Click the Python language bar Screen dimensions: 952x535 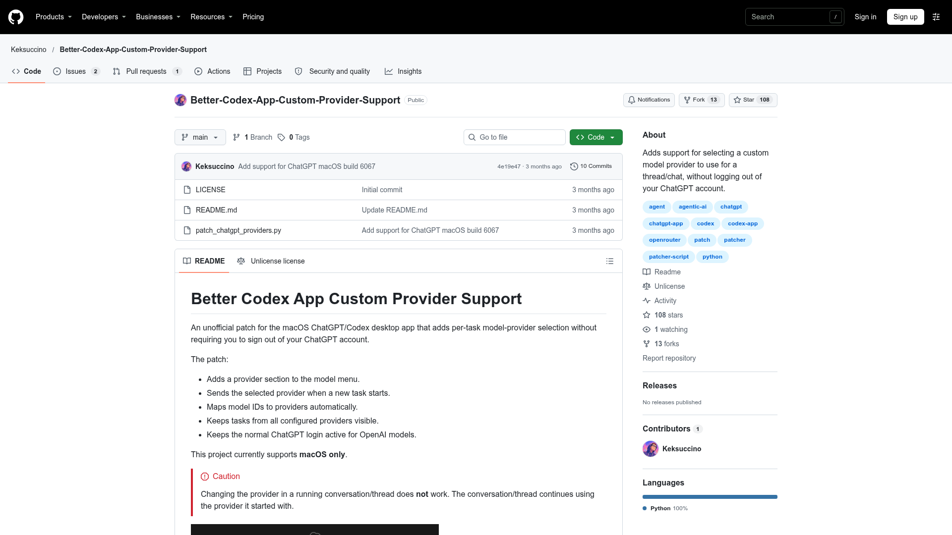click(x=710, y=497)
